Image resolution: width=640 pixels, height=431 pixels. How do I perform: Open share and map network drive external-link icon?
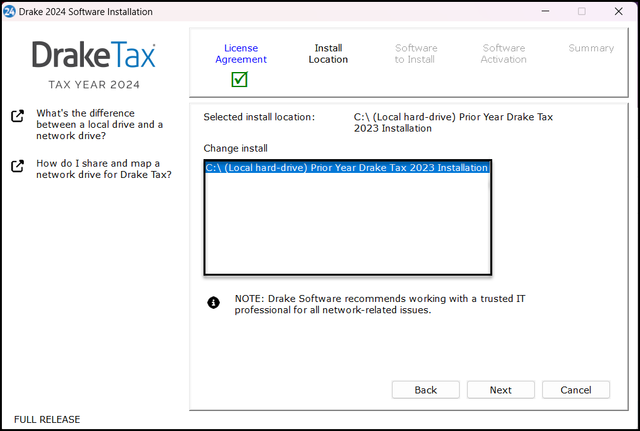click(18, 166)
